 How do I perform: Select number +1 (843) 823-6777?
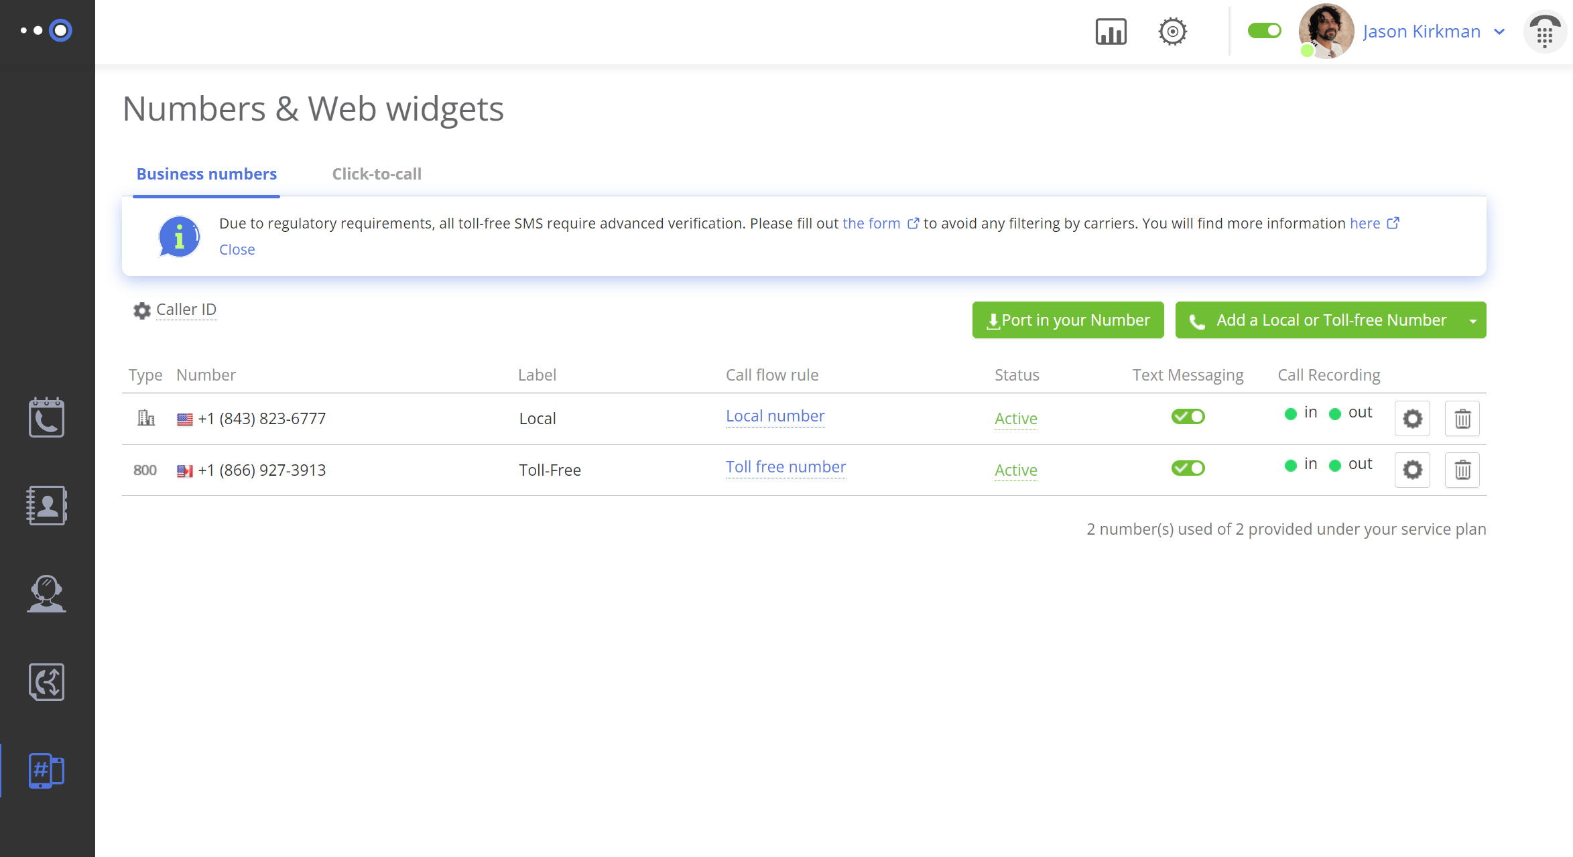(261, 419)
